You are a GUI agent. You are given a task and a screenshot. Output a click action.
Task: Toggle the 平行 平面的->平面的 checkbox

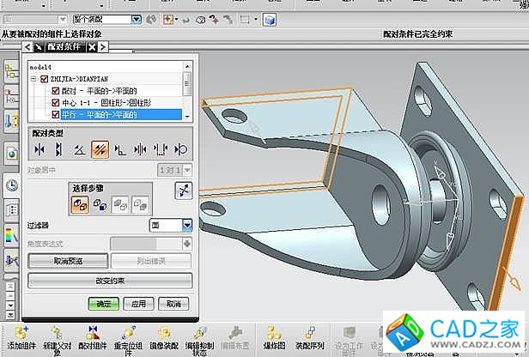[56, 113]
